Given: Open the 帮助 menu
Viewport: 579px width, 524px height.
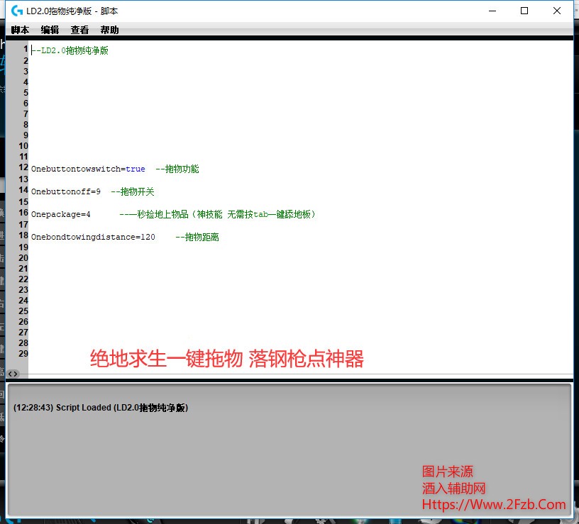Looking at the screenshot, I should point(109,30).
